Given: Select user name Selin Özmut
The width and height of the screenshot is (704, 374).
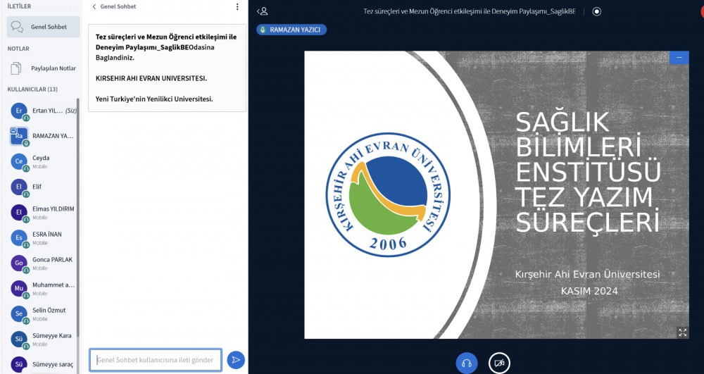Looking at the screenshot, I should 49,310.
